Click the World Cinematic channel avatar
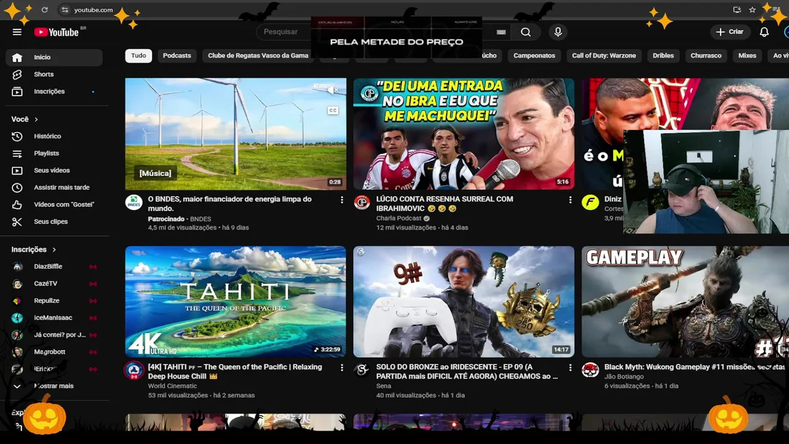The height and width of the screenshot is (444, 789). point(134,370)
